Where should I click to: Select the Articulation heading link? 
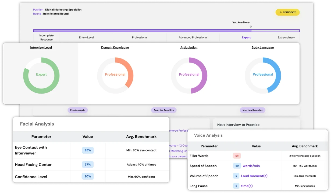coord(189,47)
